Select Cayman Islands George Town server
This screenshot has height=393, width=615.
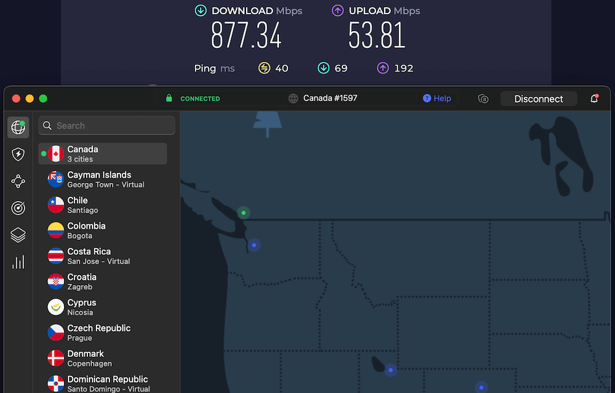[x=103, y=179]
